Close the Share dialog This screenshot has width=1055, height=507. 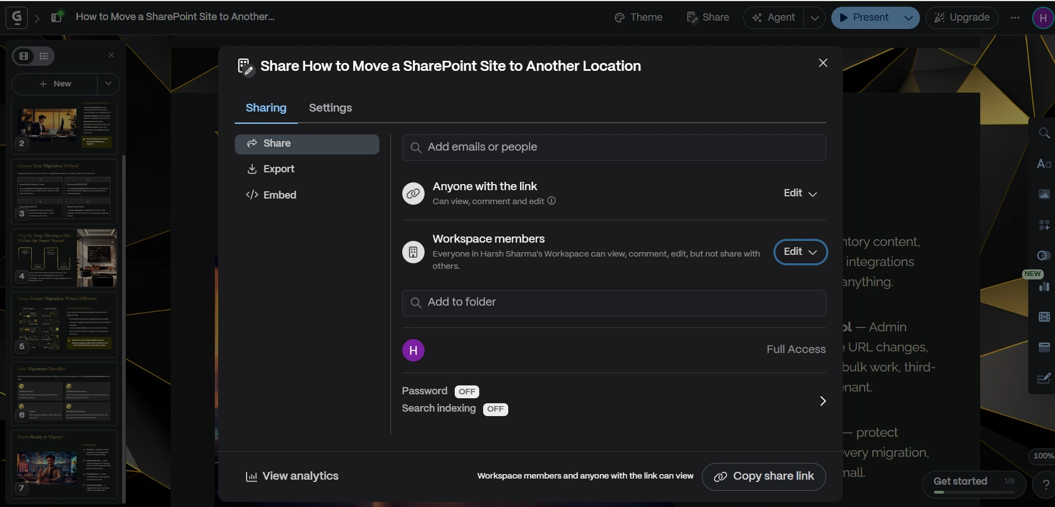pos(823,63)
